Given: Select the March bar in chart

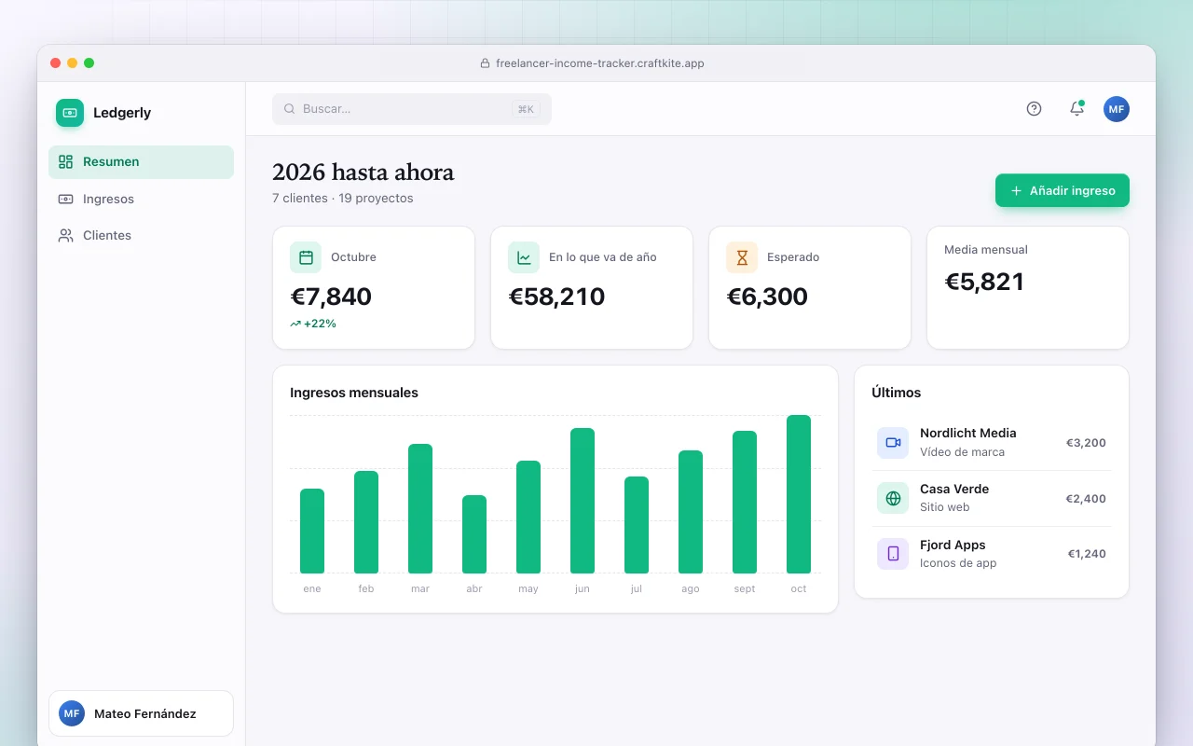Looking at the screenshot, I should pos(420,509).
